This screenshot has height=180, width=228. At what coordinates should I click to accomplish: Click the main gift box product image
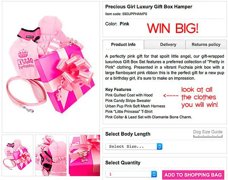click(51, 67)
